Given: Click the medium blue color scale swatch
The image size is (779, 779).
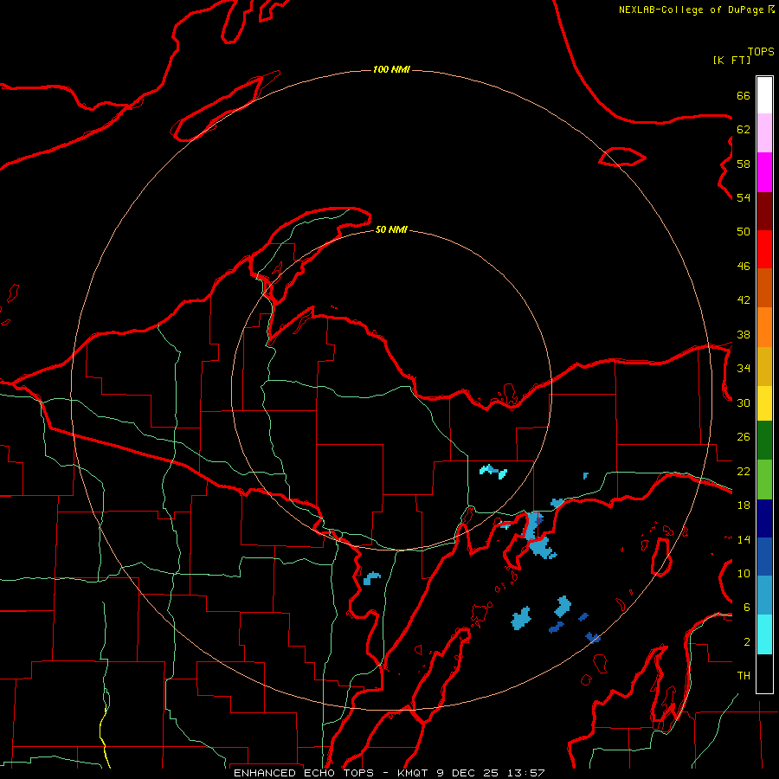Looking at the screenshot, I should tap(764, 557).
